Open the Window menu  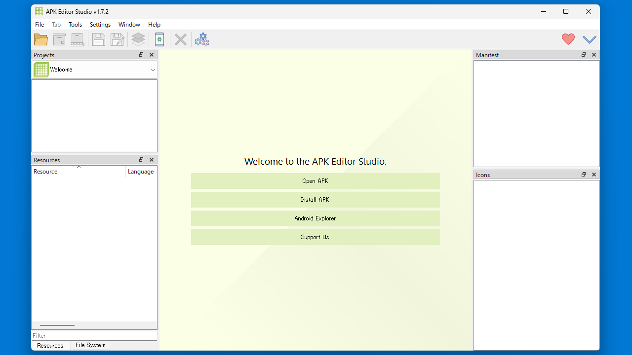[x=129, y=25]
